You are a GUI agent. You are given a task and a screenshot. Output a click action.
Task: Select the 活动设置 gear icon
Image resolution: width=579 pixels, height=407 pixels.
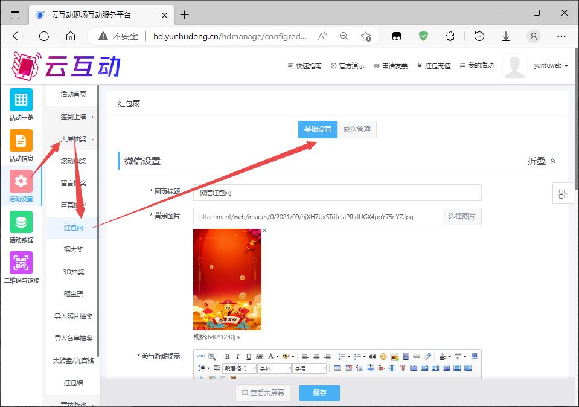[21, 181]
